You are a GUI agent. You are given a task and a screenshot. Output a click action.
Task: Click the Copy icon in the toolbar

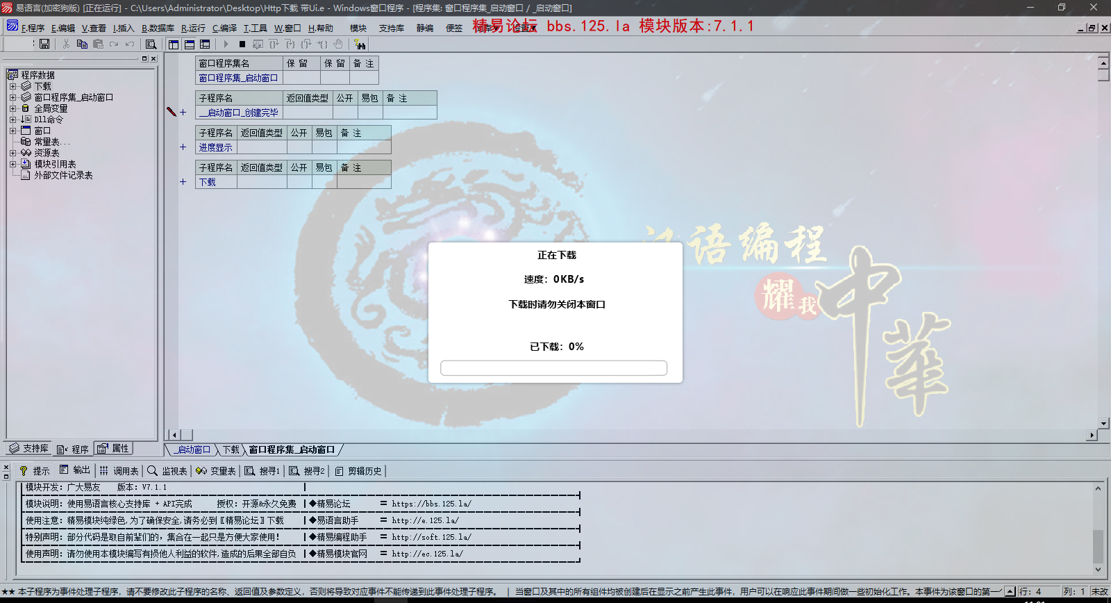(82, 44)
